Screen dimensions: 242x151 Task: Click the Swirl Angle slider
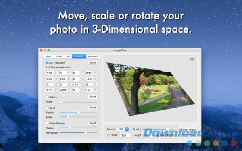(78, 117)
